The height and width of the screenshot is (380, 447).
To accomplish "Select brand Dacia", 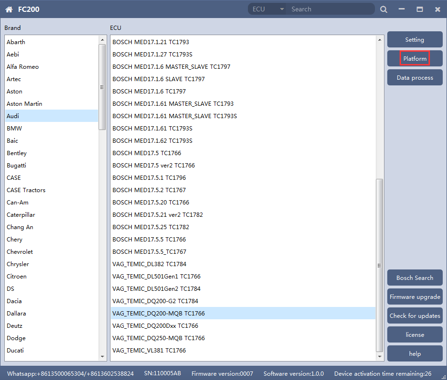I will tap(52, 301).
